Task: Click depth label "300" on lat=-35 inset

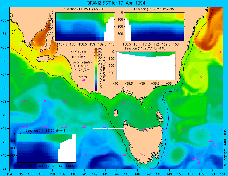Action: (x=121, y=34)
